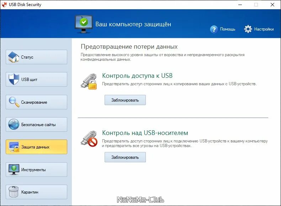Screen dimensions: 281x206
Task: Click the USB Disk Security title bar shield icon
Action: [x=4, y=5]
